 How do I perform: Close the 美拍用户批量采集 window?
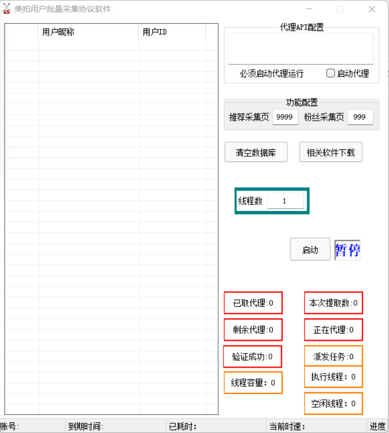372,9
